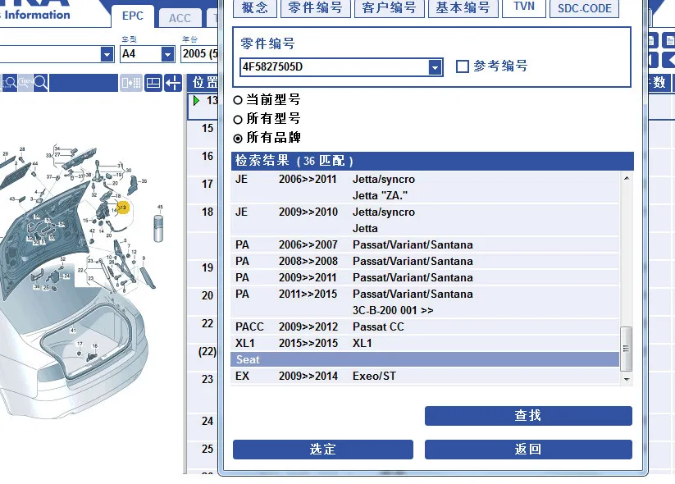Viewport: 675px width, 484px height.
Task: Click the spray can part numbered 45
Action: (x=158, y=228)
